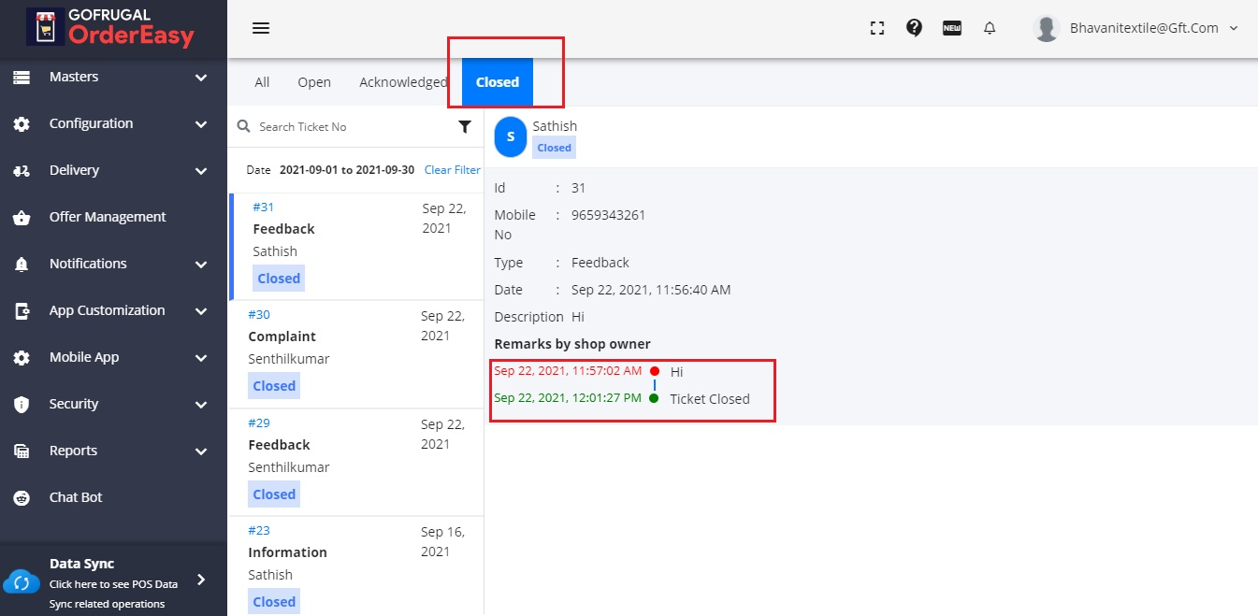
Task: Click the Security shield icon
Action: pyautogui.click(x=22, y=404)
